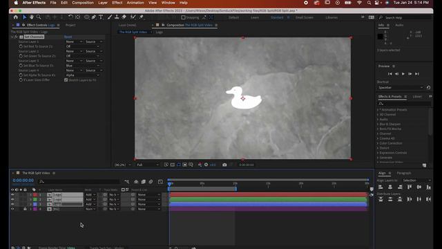Open the Animation menu
The width and height of the screenshot is (442, 249).
pos(135,3)
